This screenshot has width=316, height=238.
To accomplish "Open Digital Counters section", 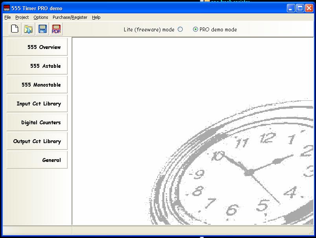I will click(37, 122).
